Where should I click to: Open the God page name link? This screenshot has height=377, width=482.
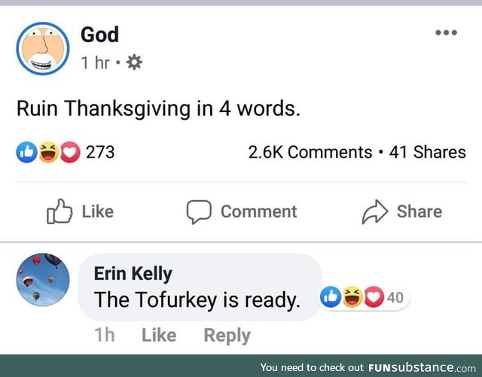point(99,35)
